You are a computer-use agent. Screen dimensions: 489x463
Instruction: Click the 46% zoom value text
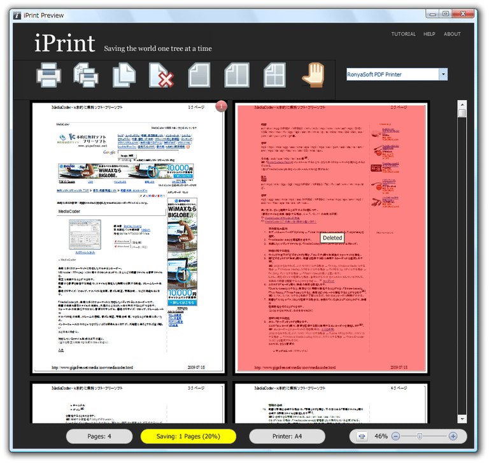381,436
